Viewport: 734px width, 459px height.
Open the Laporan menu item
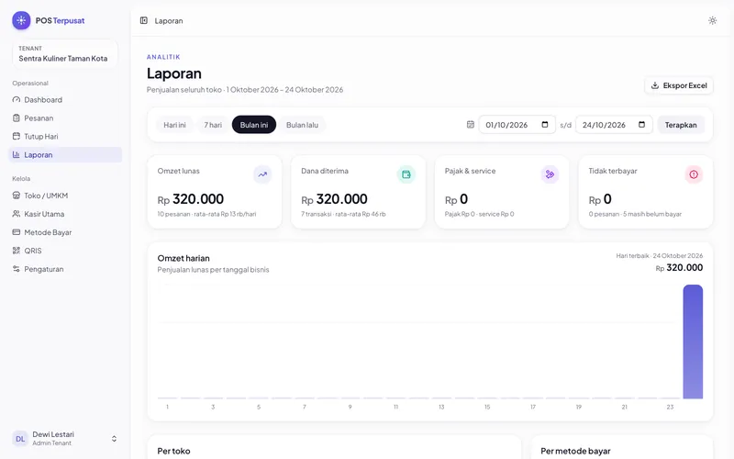pos(65,154)
